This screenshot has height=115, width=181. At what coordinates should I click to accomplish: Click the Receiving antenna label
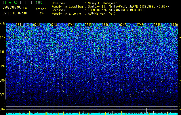click(66, 14)
